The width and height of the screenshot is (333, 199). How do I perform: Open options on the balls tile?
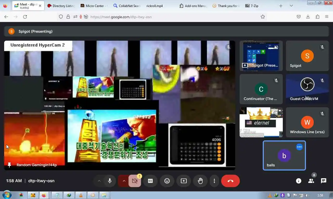299,147
